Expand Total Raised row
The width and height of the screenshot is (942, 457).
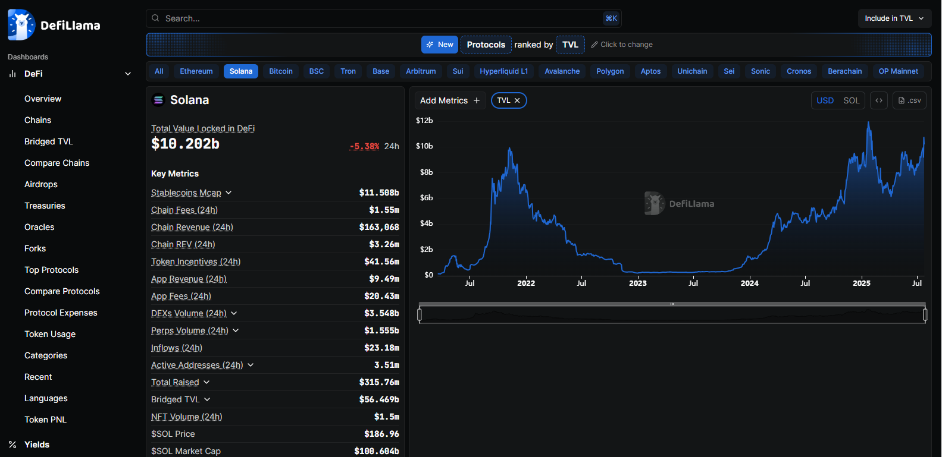pos(206,382)
